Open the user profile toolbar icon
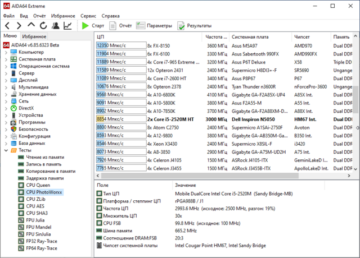This screenshot has width=360, height=258. coord(55,25)
